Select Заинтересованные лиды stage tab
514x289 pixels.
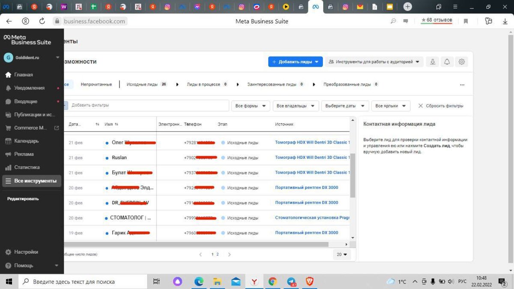tap(275, 84)
